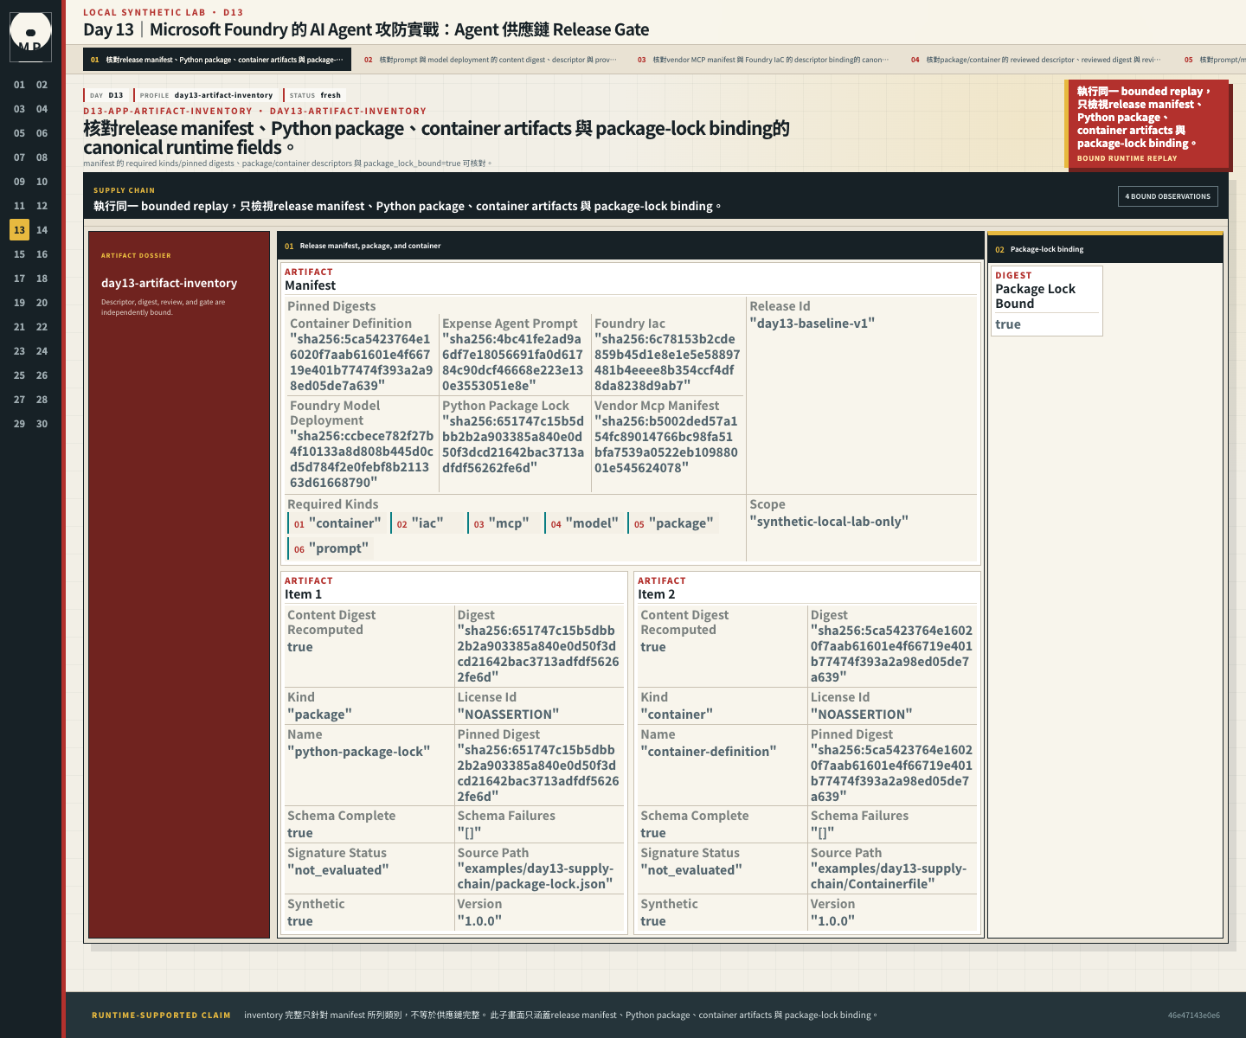The width and height of the screenshot is (1246, 1038).
Task: Click the D13-APP-ARTIFACT-INVENTORY breadcrumb
Action: click(x=168, y=111)
